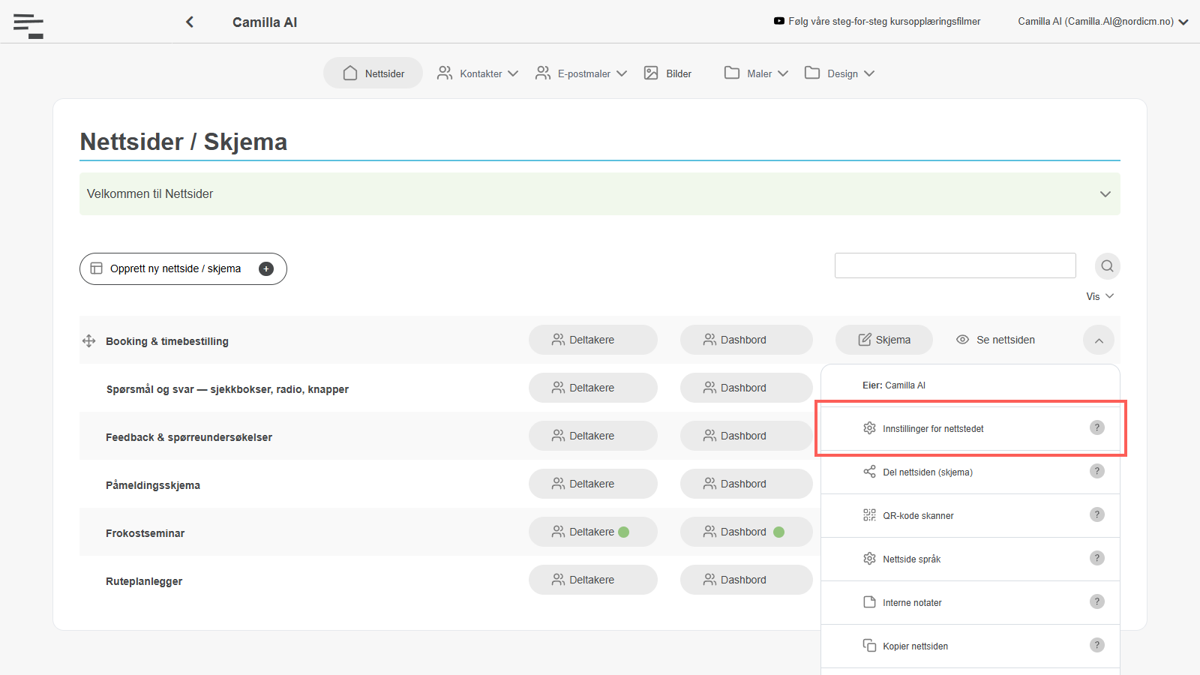Expand the Design dropdown arrow
The image size is (1200, 675).
pyautogui.click(x=869, y=73)
